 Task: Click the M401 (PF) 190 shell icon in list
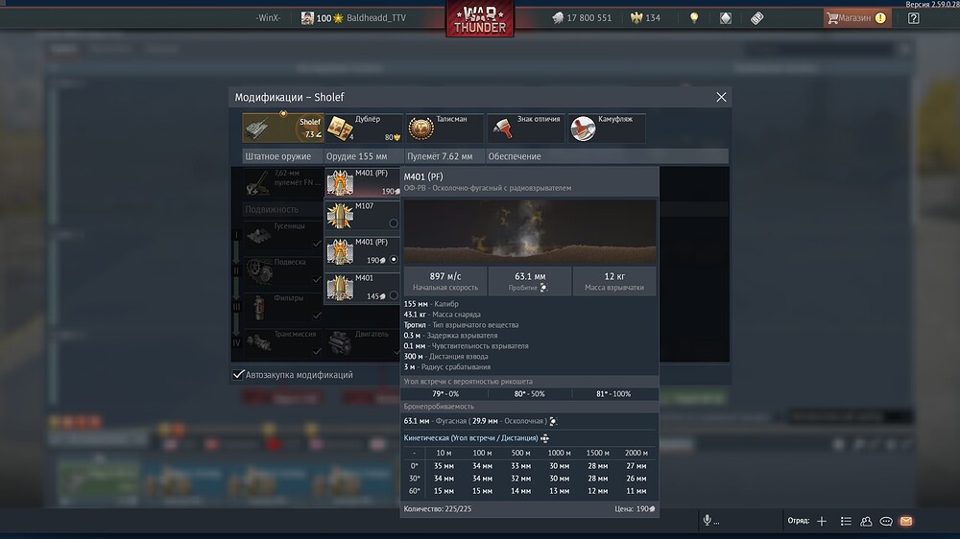tap(340, 252)
